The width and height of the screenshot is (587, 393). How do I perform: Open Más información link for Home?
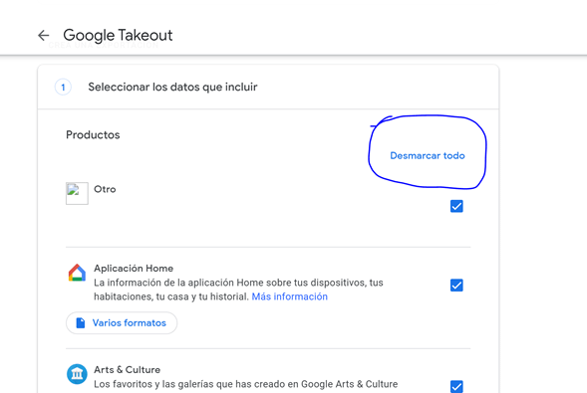pos(289,296)
